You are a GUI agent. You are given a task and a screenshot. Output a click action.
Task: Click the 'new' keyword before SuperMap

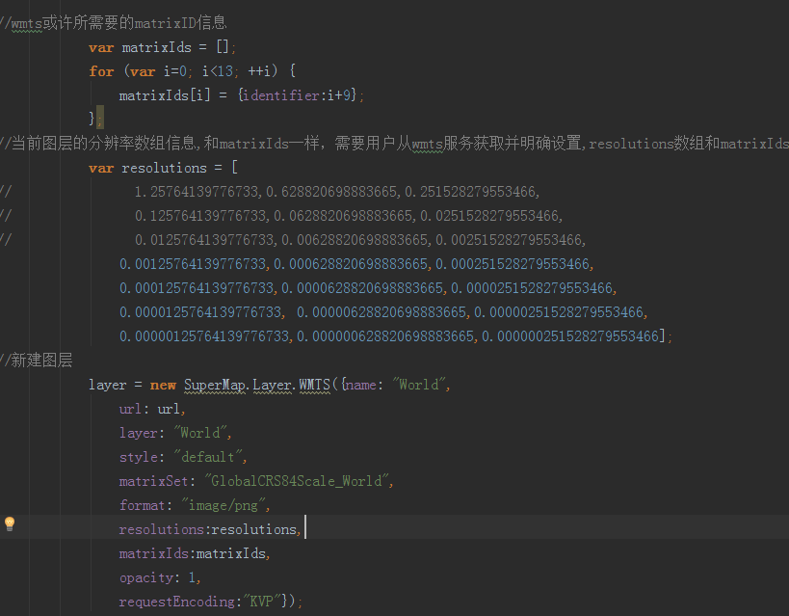pyautogui.click(x=163, y=385)
